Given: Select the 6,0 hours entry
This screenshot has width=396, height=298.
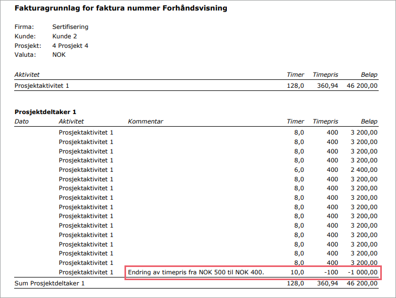Looking at the screenshot, I should (x=299, y=170).
